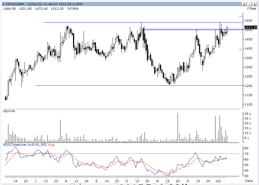Minimize the chart with the dash button
The width and height of the screenshot is (259, 185).
coord(250,4)
